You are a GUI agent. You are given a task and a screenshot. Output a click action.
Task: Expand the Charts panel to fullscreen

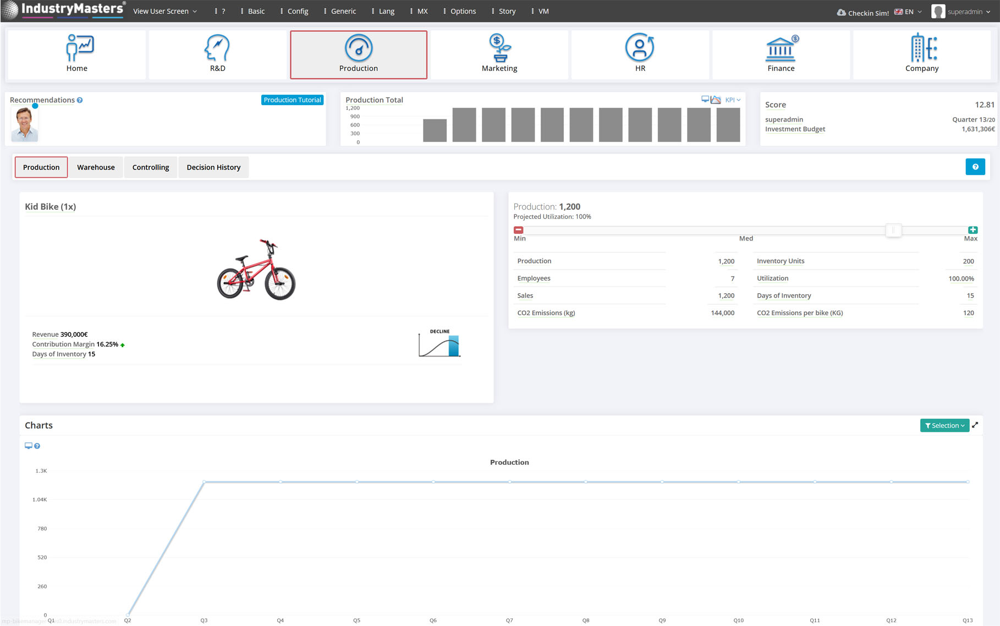[975, 425]
